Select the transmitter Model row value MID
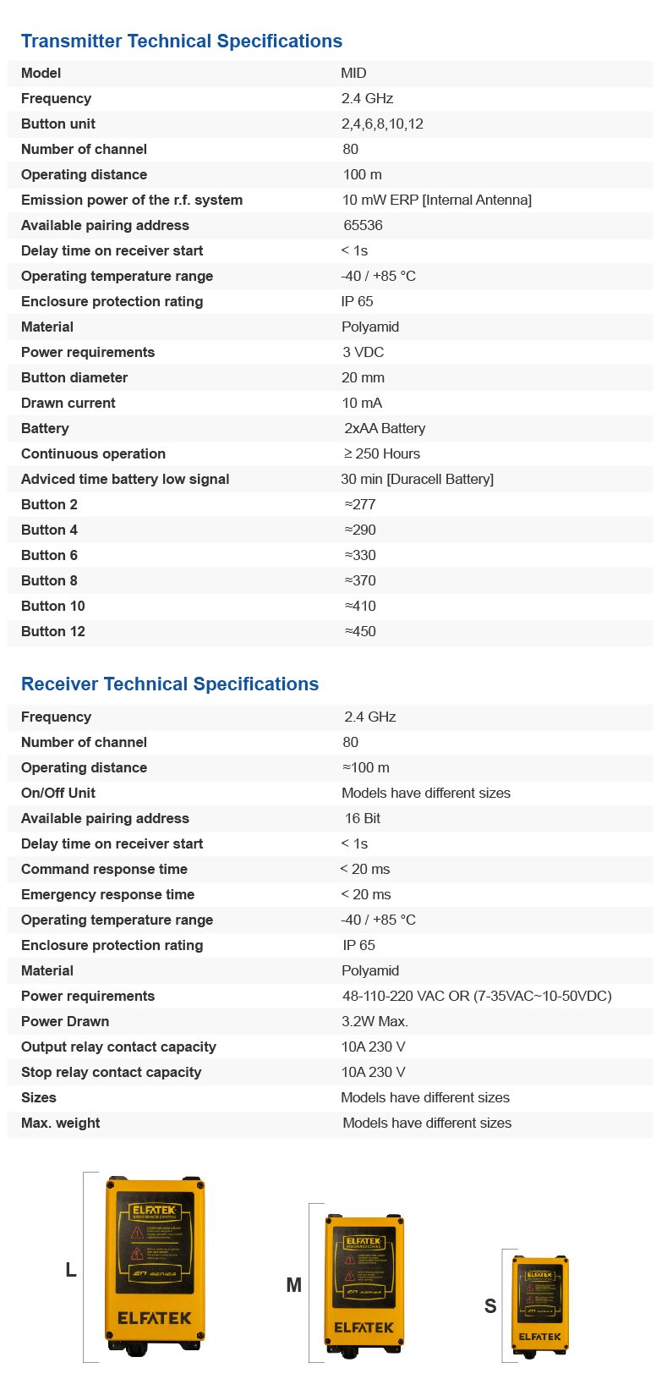The width and height of the screenshot is (667, 1379). (x=353, y=73)
